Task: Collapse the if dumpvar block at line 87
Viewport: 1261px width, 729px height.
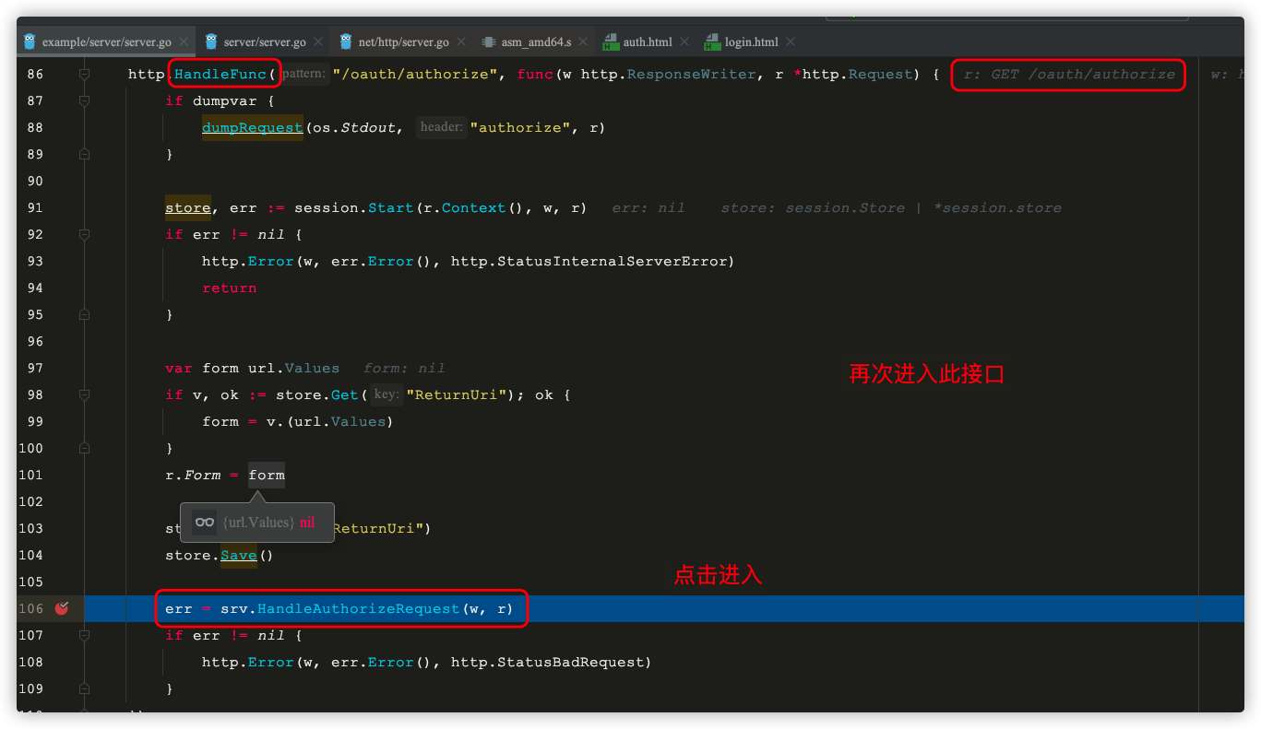Action: [x=84, y=100]
